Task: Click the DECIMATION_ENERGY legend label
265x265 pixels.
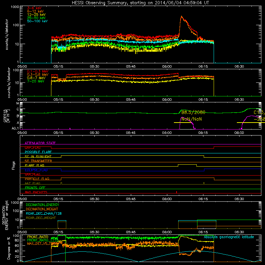Action: click(42, 205)
